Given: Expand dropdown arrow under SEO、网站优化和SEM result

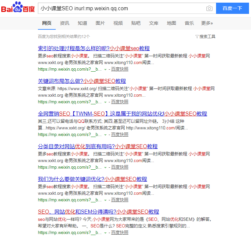Looking at the screenshot, I should (105, 233).
